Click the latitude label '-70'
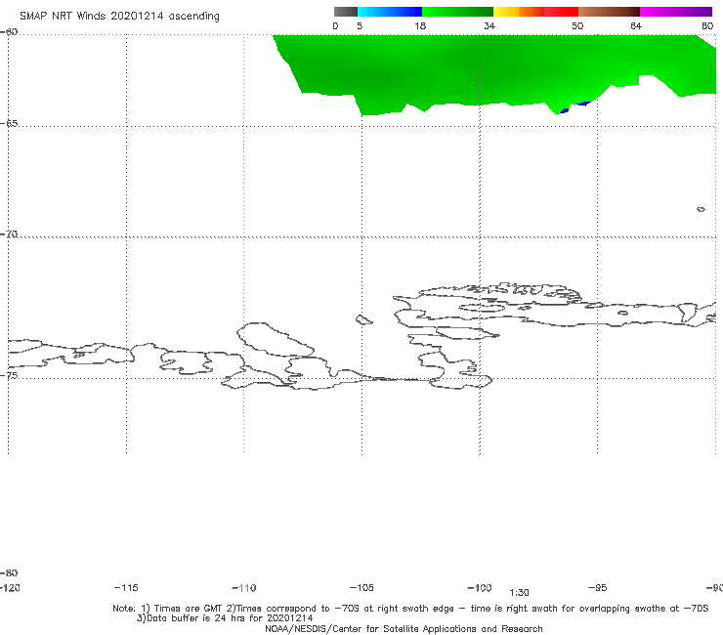723x635 pixels. coord(9,234)
